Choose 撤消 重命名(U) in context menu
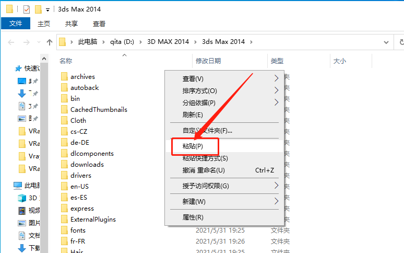Screen dimensions: 404x253 click(224, 170)
